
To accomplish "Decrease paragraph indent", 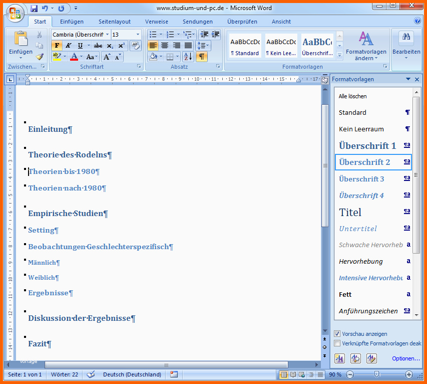I will 205,35.
